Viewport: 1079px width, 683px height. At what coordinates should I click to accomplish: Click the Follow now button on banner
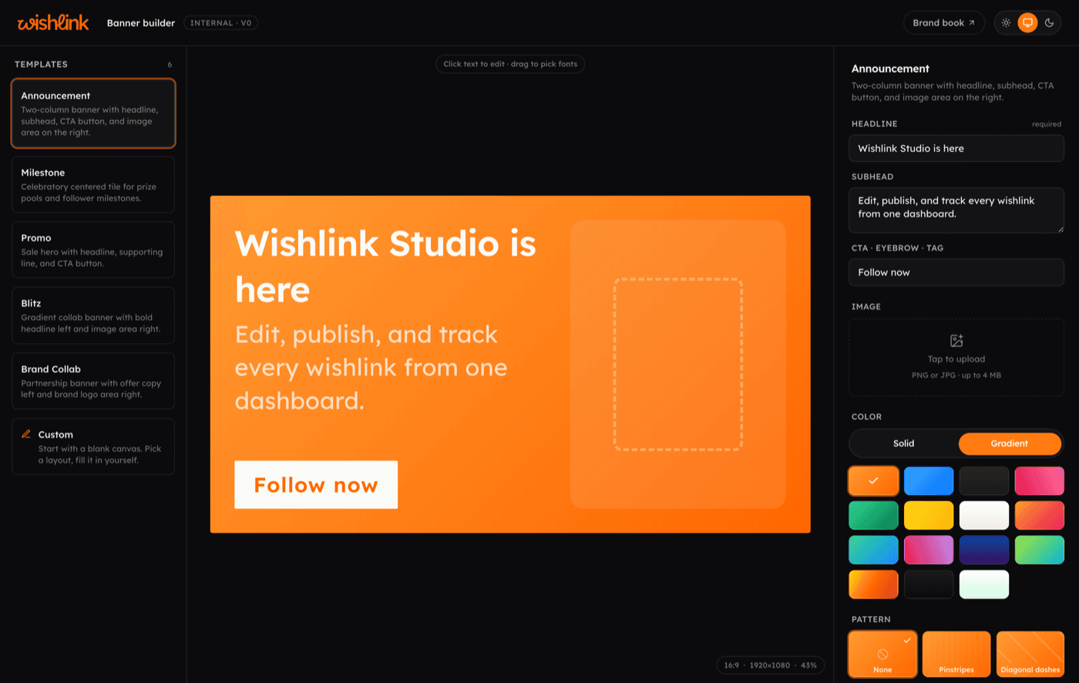coord(316,485)
